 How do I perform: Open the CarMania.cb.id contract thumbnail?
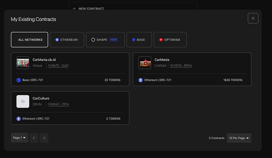click(23, 63)
